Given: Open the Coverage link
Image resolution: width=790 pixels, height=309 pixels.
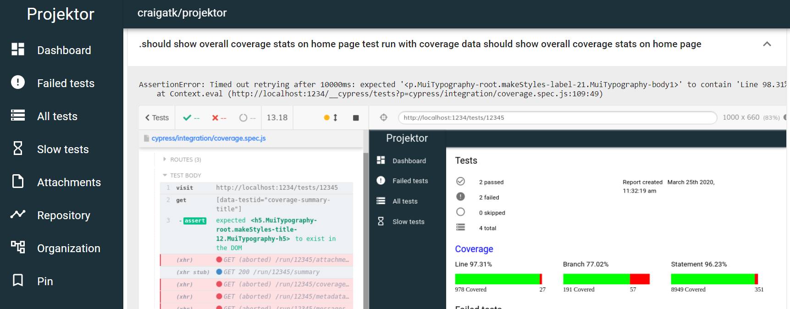Looking at the screenshot, I should click(474, 249).
